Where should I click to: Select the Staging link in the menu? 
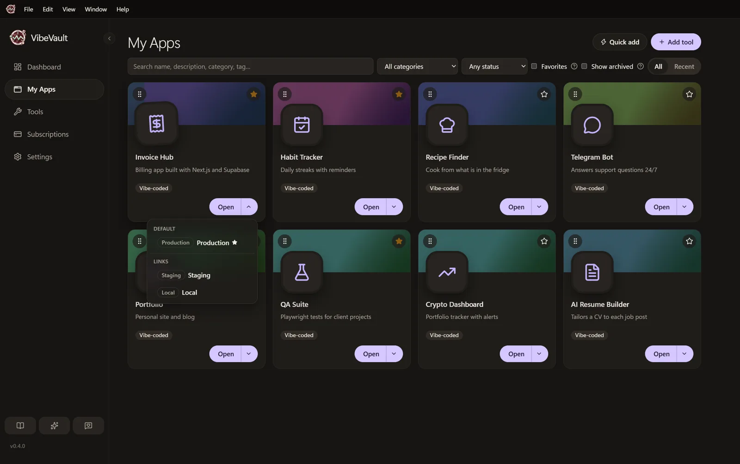coord(202,275)
